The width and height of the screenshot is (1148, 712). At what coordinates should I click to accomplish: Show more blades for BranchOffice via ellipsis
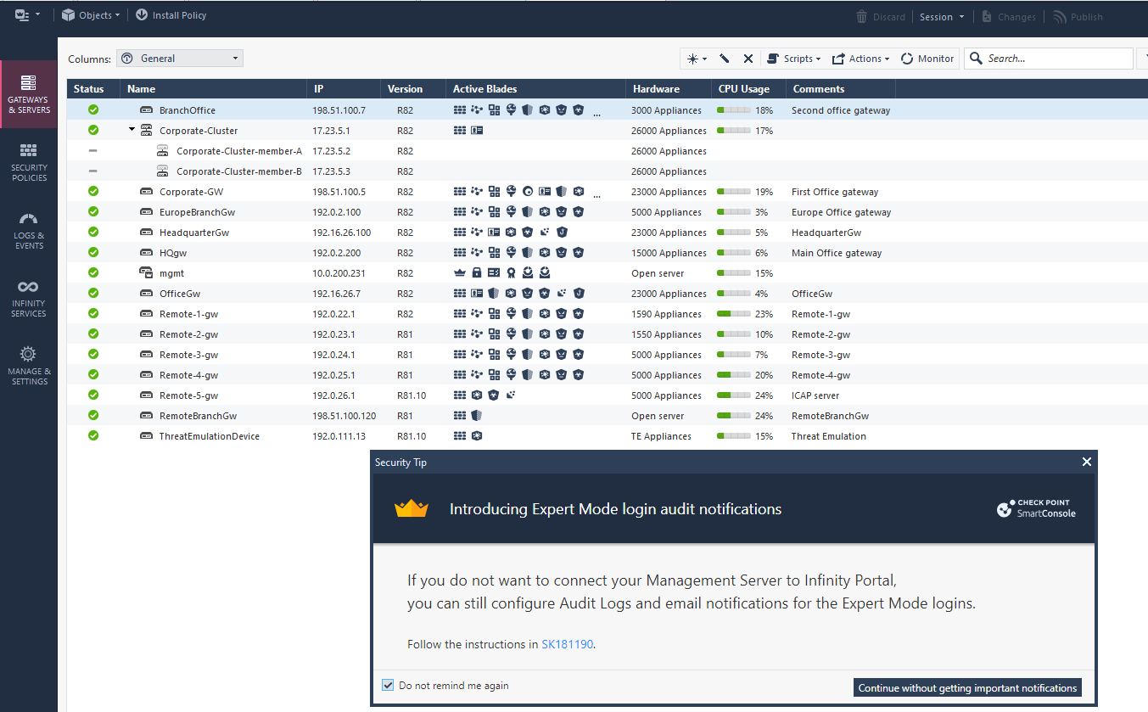[596, 112]
